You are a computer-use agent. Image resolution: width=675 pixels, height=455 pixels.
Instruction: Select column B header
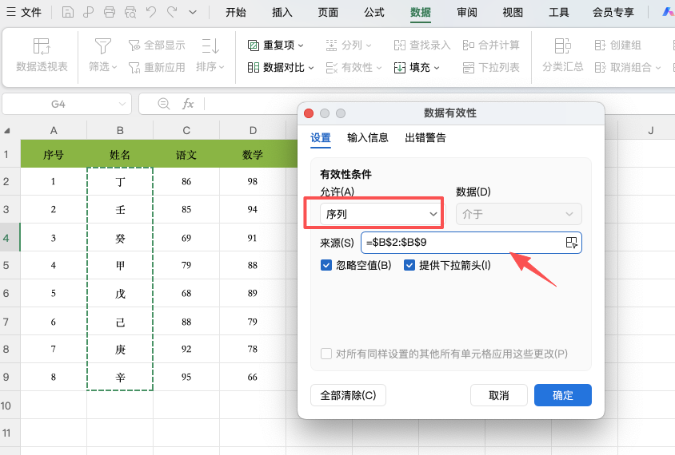pos(120,130)
